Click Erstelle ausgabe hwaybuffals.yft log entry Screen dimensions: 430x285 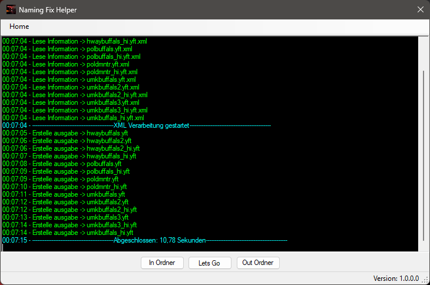pyautogui.click(x=65, y=133)
